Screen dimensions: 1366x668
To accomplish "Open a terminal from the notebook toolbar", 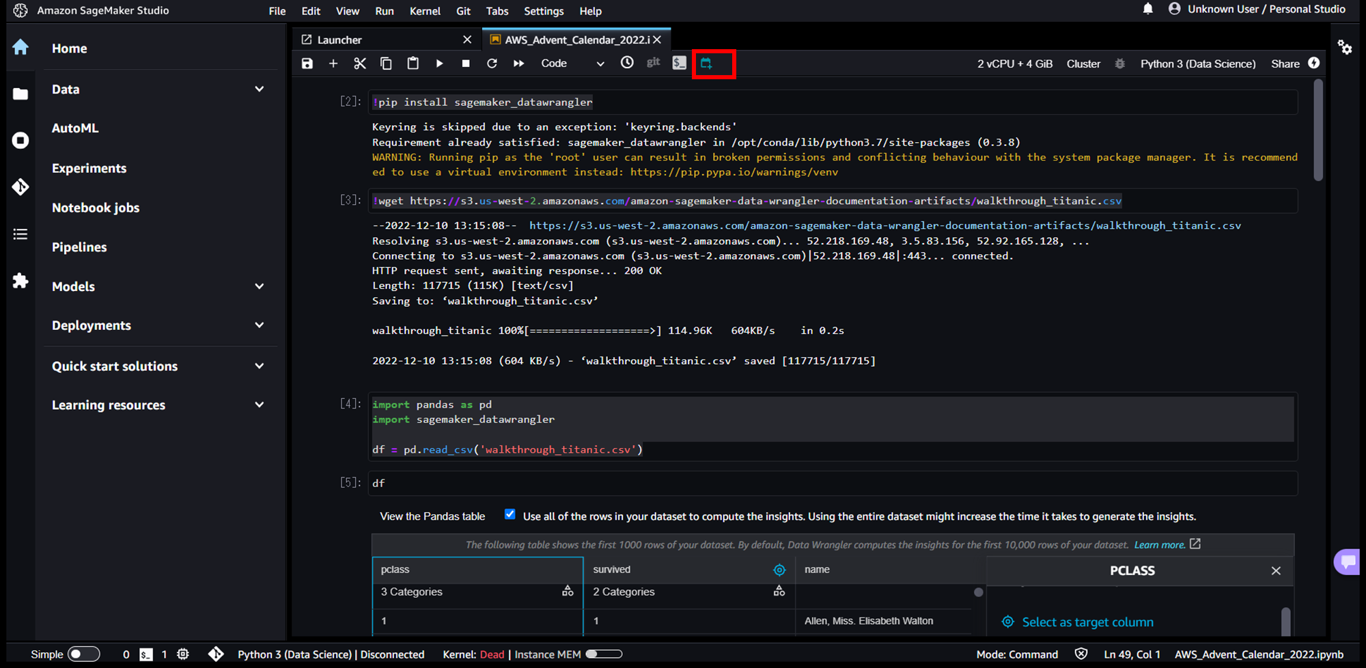I will point(679,63).
